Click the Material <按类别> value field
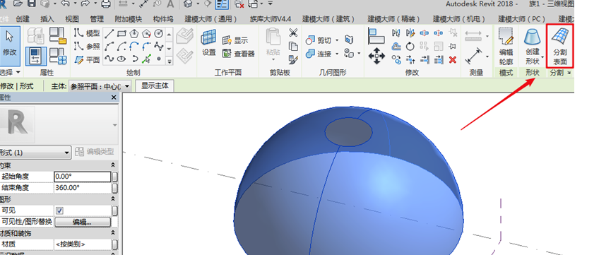Viewport: 599px width, 255px height. click(83, 244)
